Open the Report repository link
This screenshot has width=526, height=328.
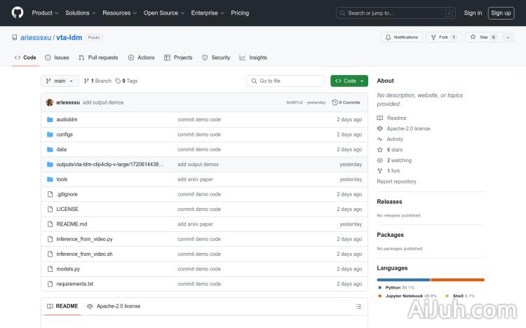pyautogui.click(x=396, y=182)
